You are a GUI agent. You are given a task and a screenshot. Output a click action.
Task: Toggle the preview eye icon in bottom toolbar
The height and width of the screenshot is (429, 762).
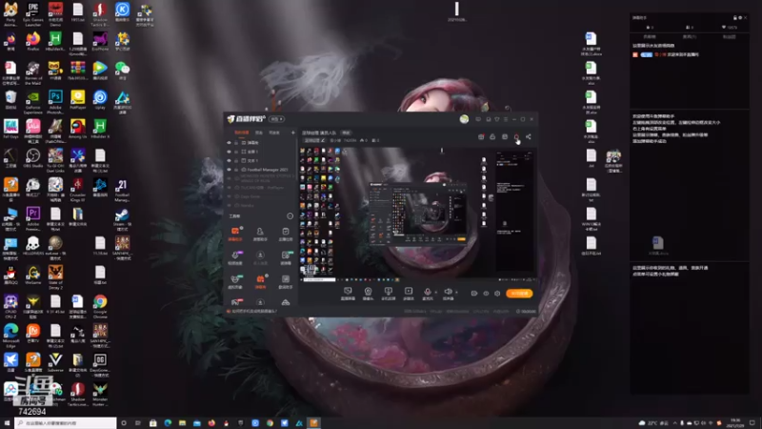coord(486,294)
